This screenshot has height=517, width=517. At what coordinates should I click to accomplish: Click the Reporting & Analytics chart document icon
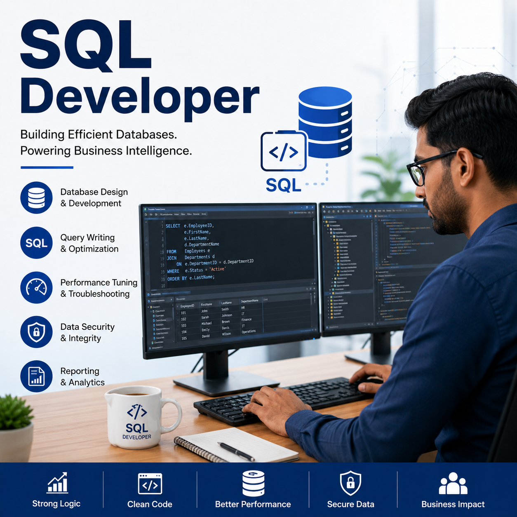click(x=36, y=376)
